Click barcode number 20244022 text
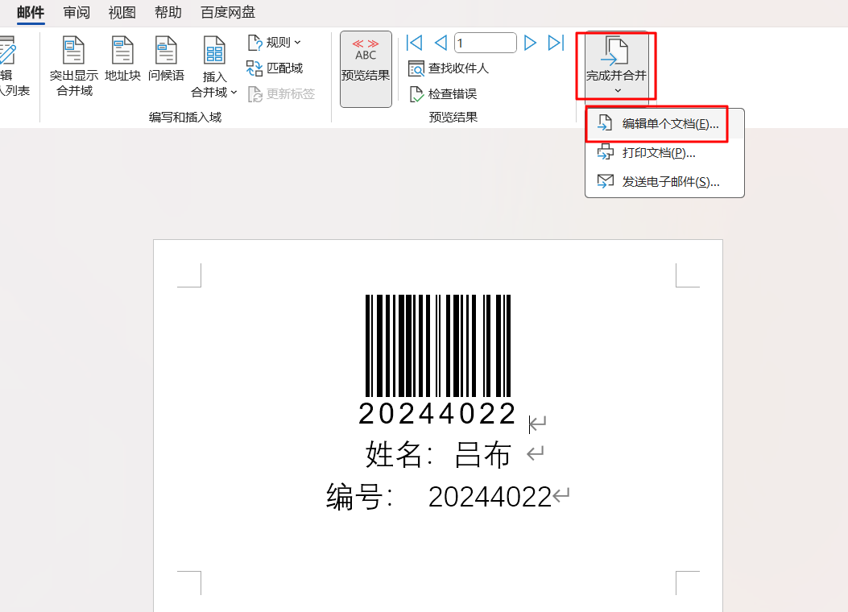The height and width of the screenshot is (612, 848). coord(437,414)
